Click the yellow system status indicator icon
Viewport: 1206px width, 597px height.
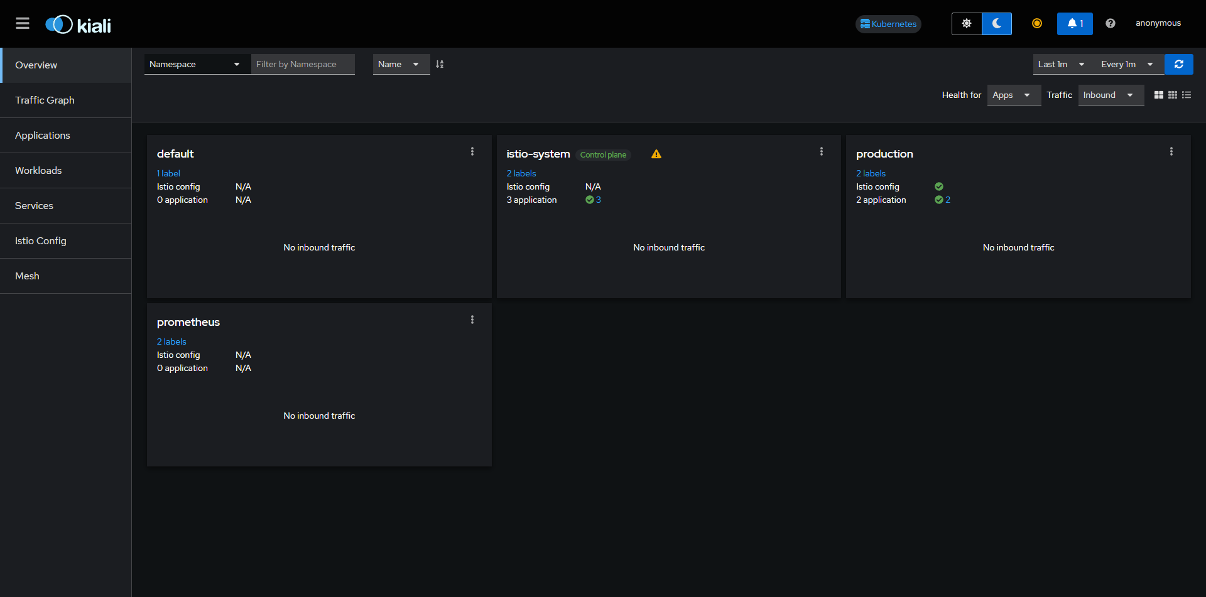[1036, 23]
